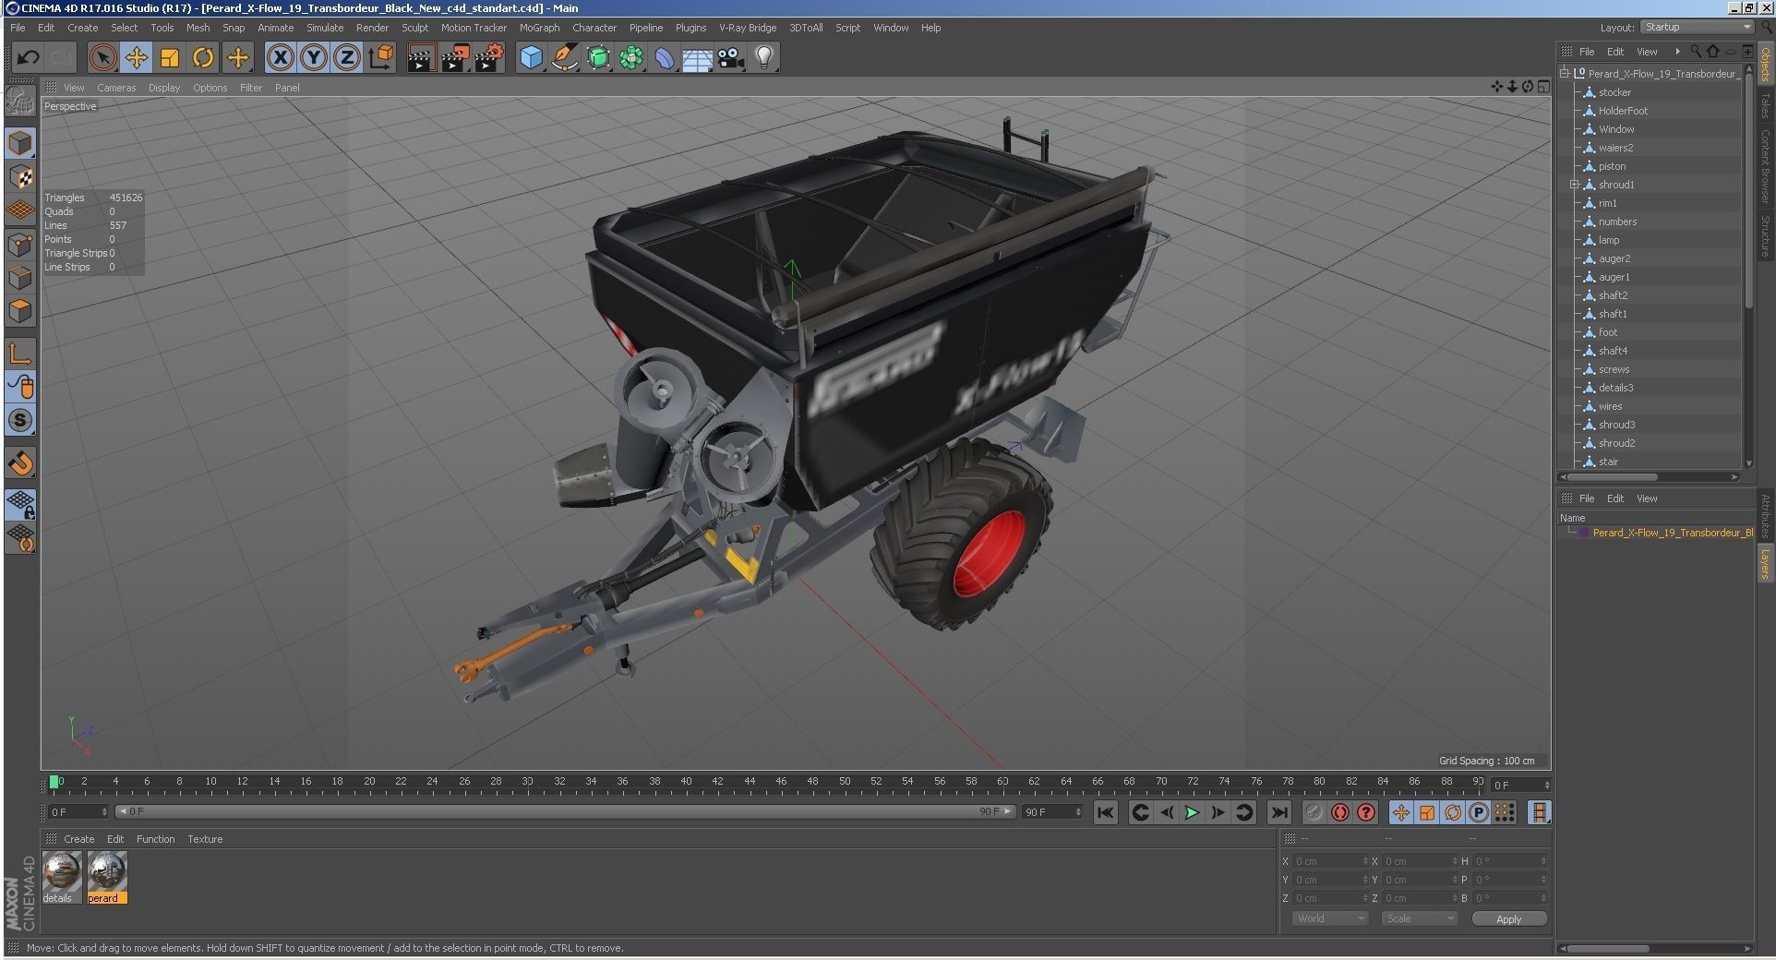Open the Coordinate System tool

[x=380, y=58]
